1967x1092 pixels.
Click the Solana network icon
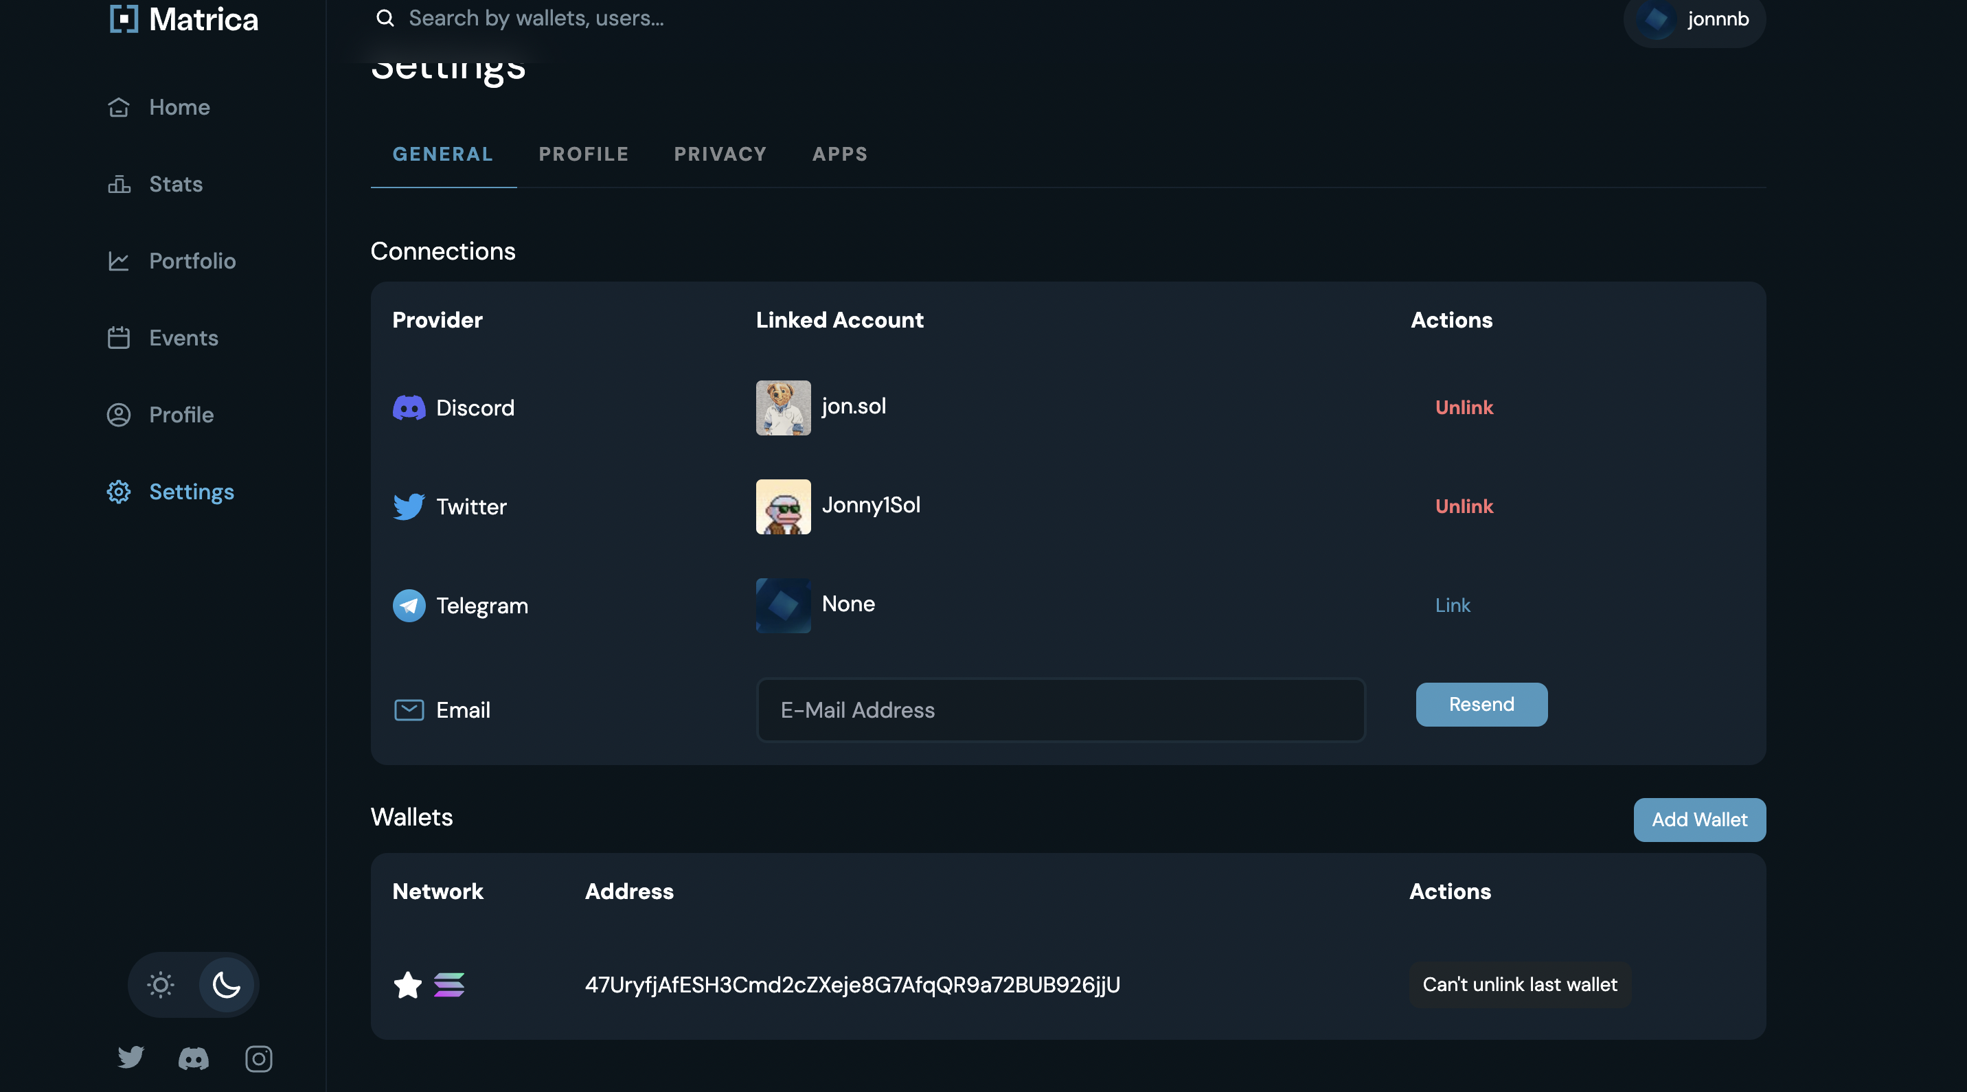449,985
